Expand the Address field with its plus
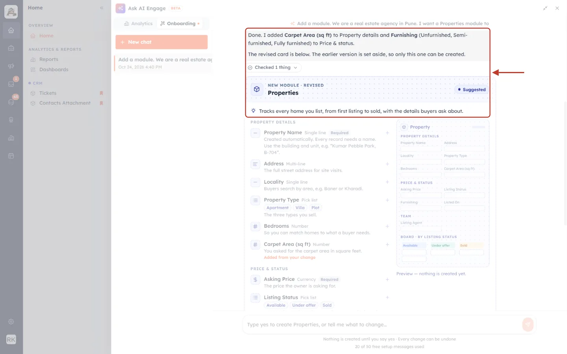Image resolution: width=567 pixels, height=354 pixels. (x=387, y=164)
